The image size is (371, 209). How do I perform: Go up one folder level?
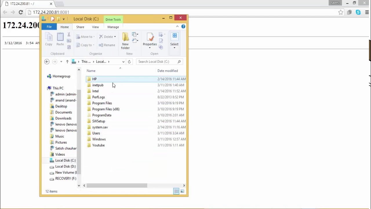click(x=67, y=62)
